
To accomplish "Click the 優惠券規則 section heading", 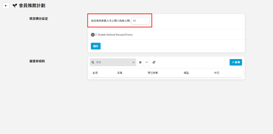I will [37, 61].
